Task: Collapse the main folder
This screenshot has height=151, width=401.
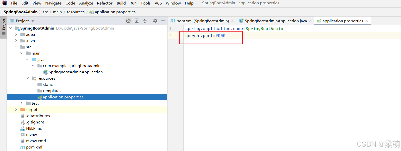Action: coord(22,53)
